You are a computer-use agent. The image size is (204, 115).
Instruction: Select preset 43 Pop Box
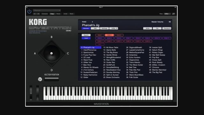pyautogui.click(x=154, y=57)
